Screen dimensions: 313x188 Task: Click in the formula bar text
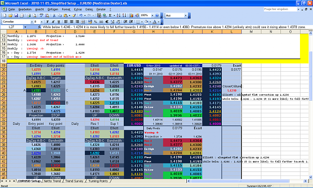174,27
